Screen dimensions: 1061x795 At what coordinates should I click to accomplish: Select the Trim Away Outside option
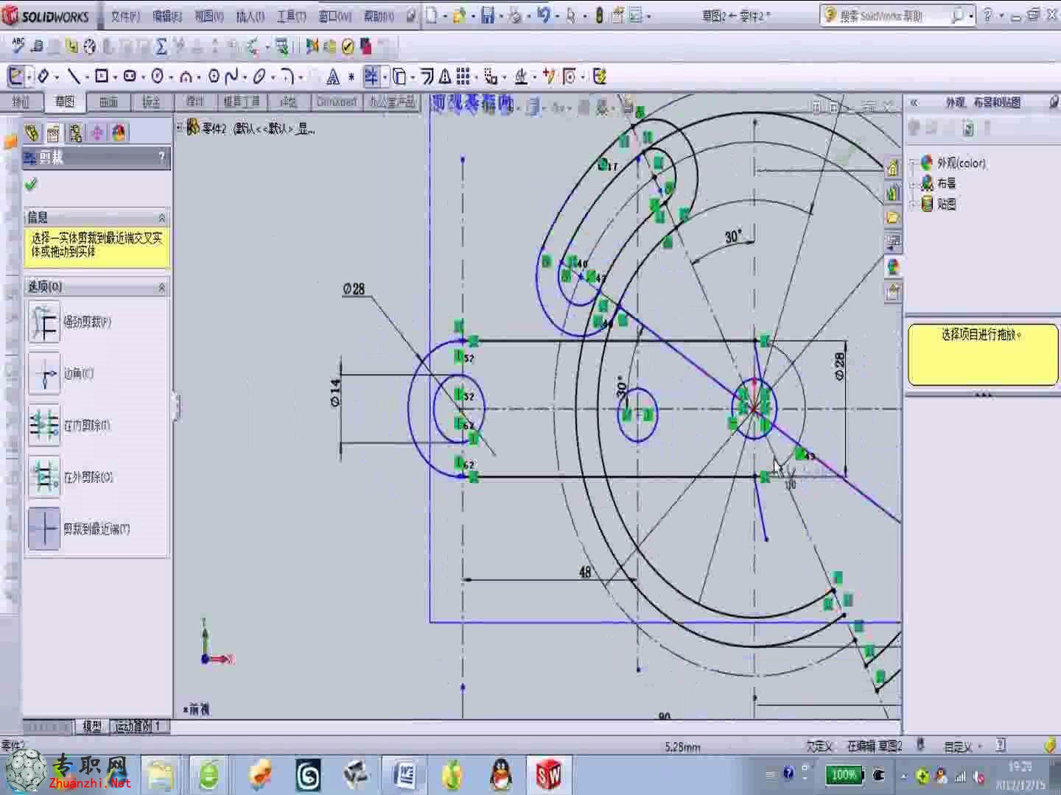pyautogui.click(x=44, y=477)
